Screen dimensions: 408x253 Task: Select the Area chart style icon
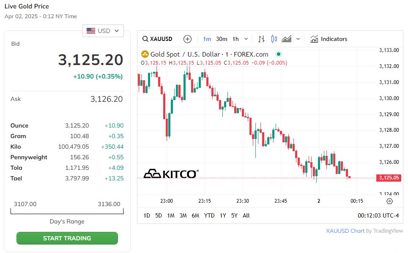tap(287, 39)
